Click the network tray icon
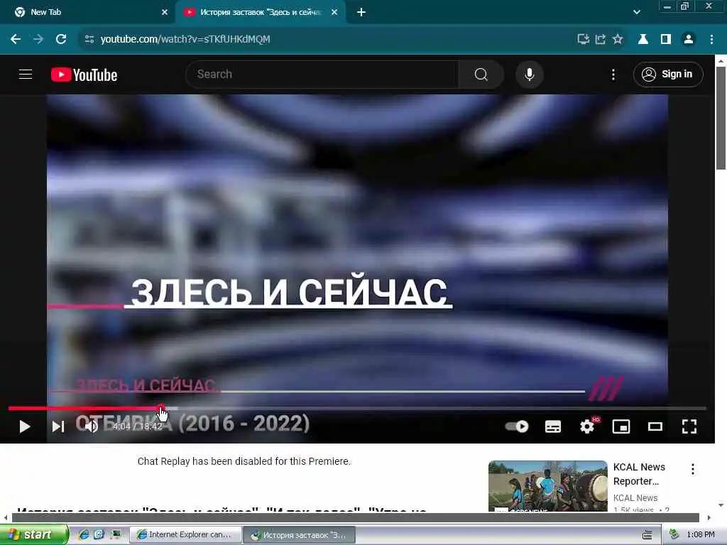 click(674, 535)
